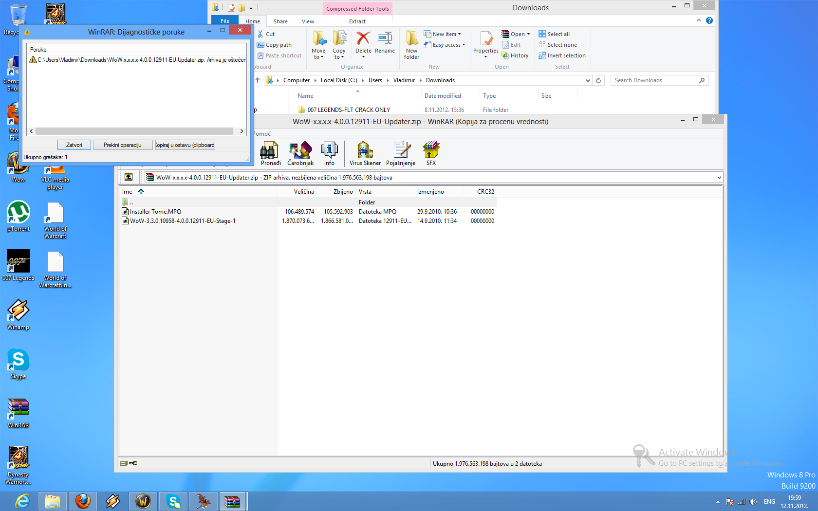Click the volume speaker icon in system tray

click(x=753, y=502)
